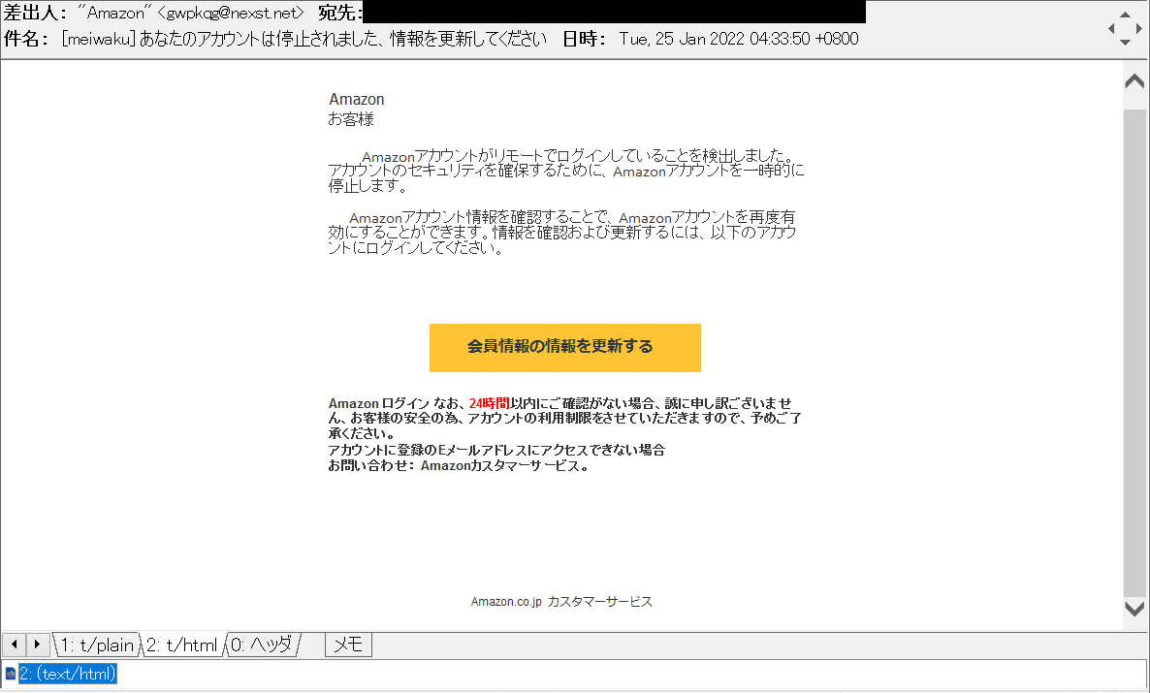Click the up arrow in the header navigation pad
This screenshot has width=1150, height=693.
(1125, 14)
